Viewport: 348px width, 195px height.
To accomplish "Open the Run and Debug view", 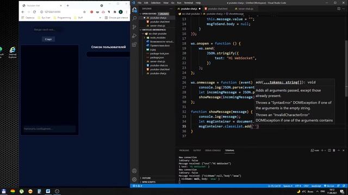I will pyautogui.click(x=134, y=36).
